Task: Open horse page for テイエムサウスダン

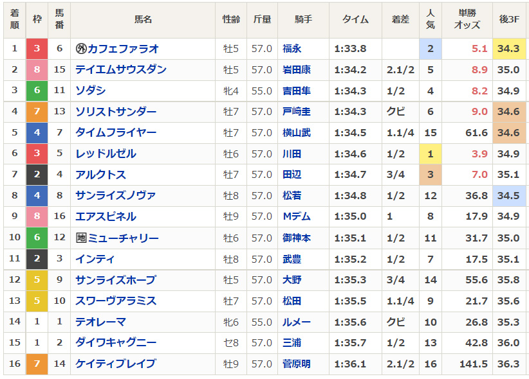Action: [x=121, y=70]
